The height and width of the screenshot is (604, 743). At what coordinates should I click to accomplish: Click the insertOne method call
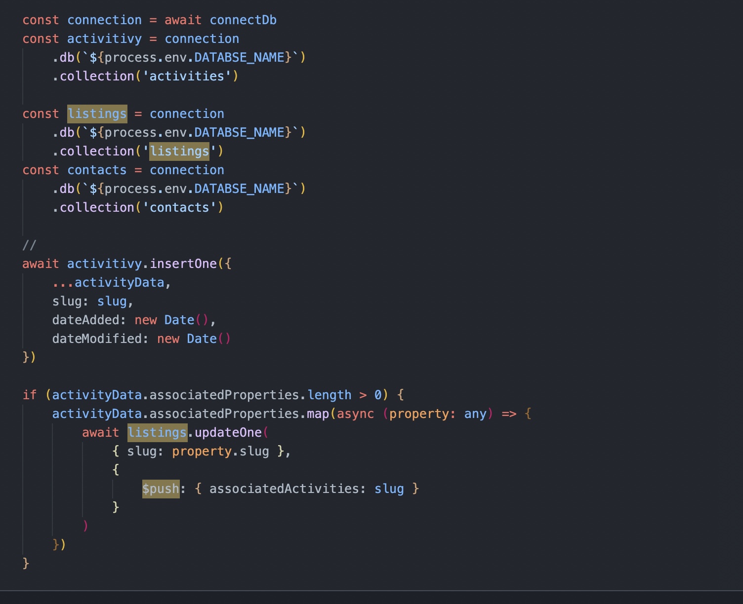[x=183, y=264]
